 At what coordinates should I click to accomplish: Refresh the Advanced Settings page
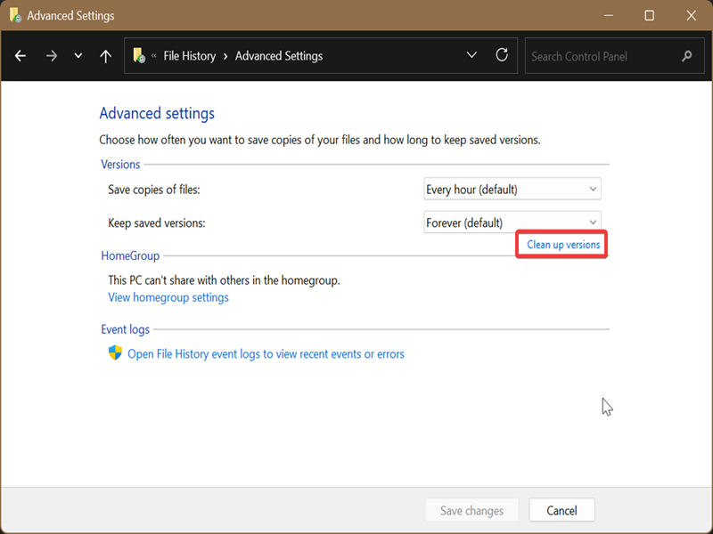pyautogui.click(x=502, y=55)
